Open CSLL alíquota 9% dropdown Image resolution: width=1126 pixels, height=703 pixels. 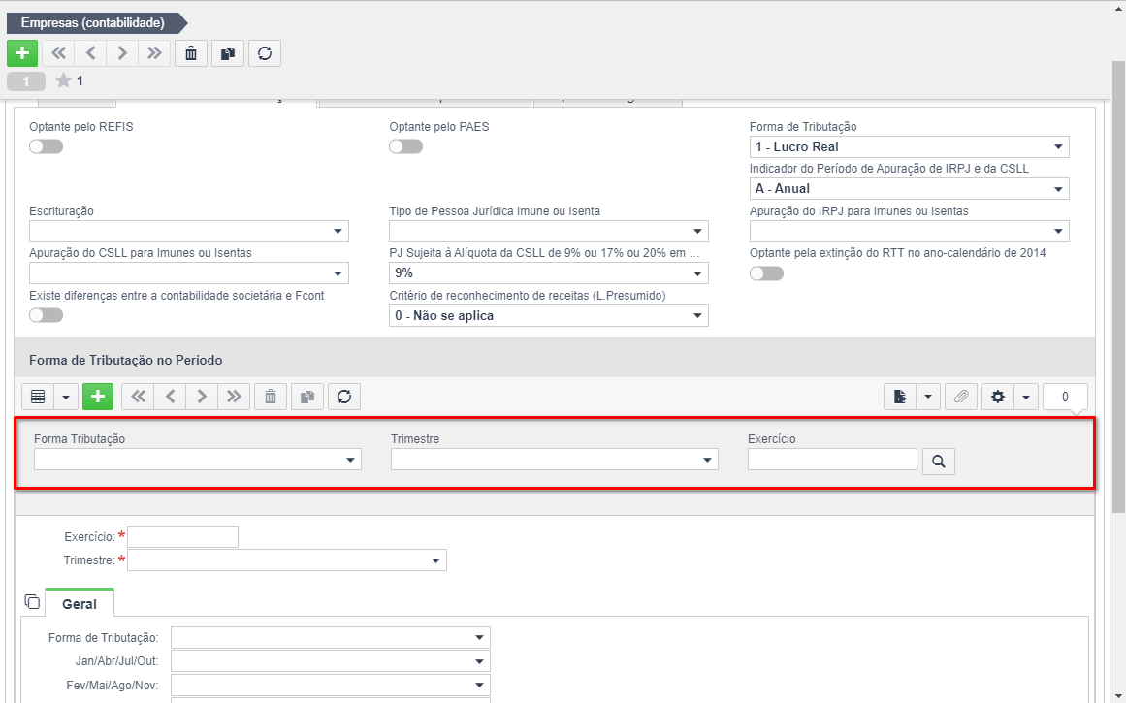pyautogui.click(x=549, y=272)
